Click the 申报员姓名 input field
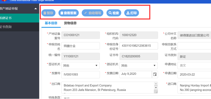Viewport: 211px width, 99px height. click(x=80, y=46)
